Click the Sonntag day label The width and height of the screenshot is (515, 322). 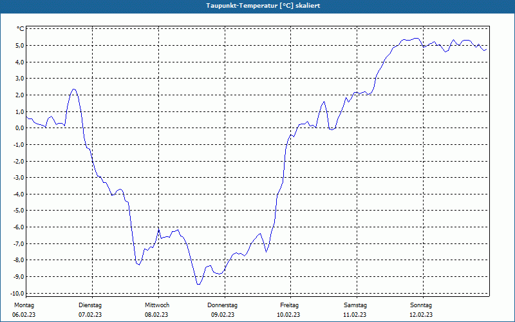tap(421, 305)
